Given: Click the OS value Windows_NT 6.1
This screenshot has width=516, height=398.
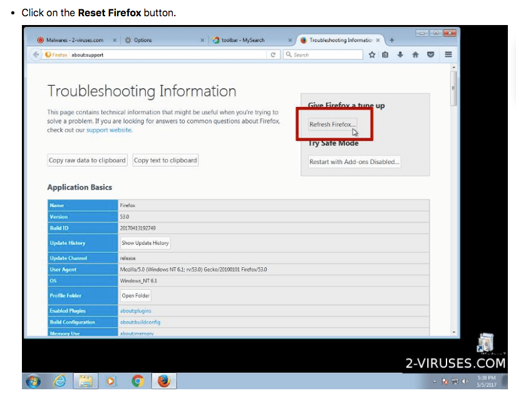Looking at the screenshot, I should coord(138,280).
